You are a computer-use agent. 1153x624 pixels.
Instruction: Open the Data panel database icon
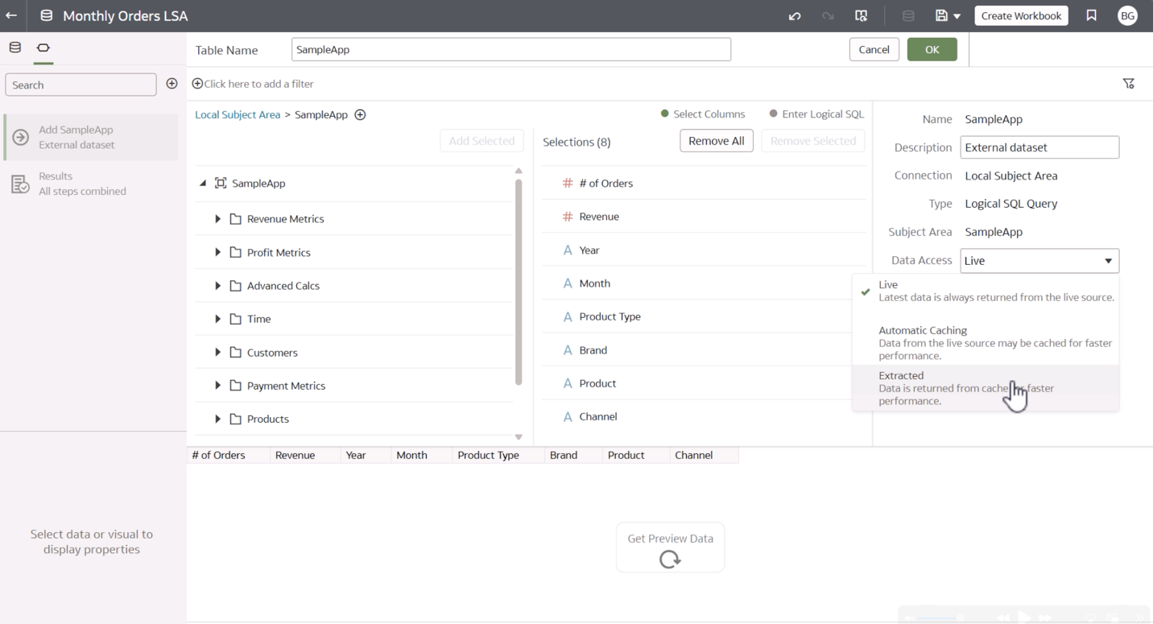(x=14, y=47)
